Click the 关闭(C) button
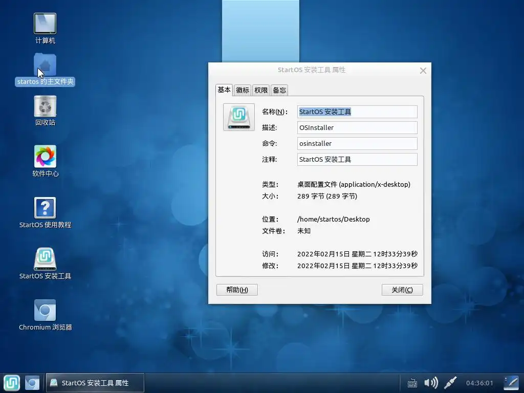The height and width of the screenshot is (393, 524). 402,290
